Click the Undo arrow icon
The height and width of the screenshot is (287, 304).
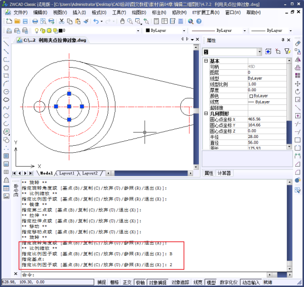(x=96, y=21)
